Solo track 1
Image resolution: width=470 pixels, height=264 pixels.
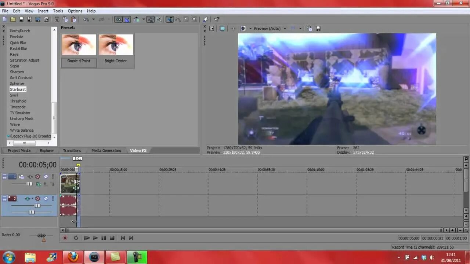tap(53, 177)
